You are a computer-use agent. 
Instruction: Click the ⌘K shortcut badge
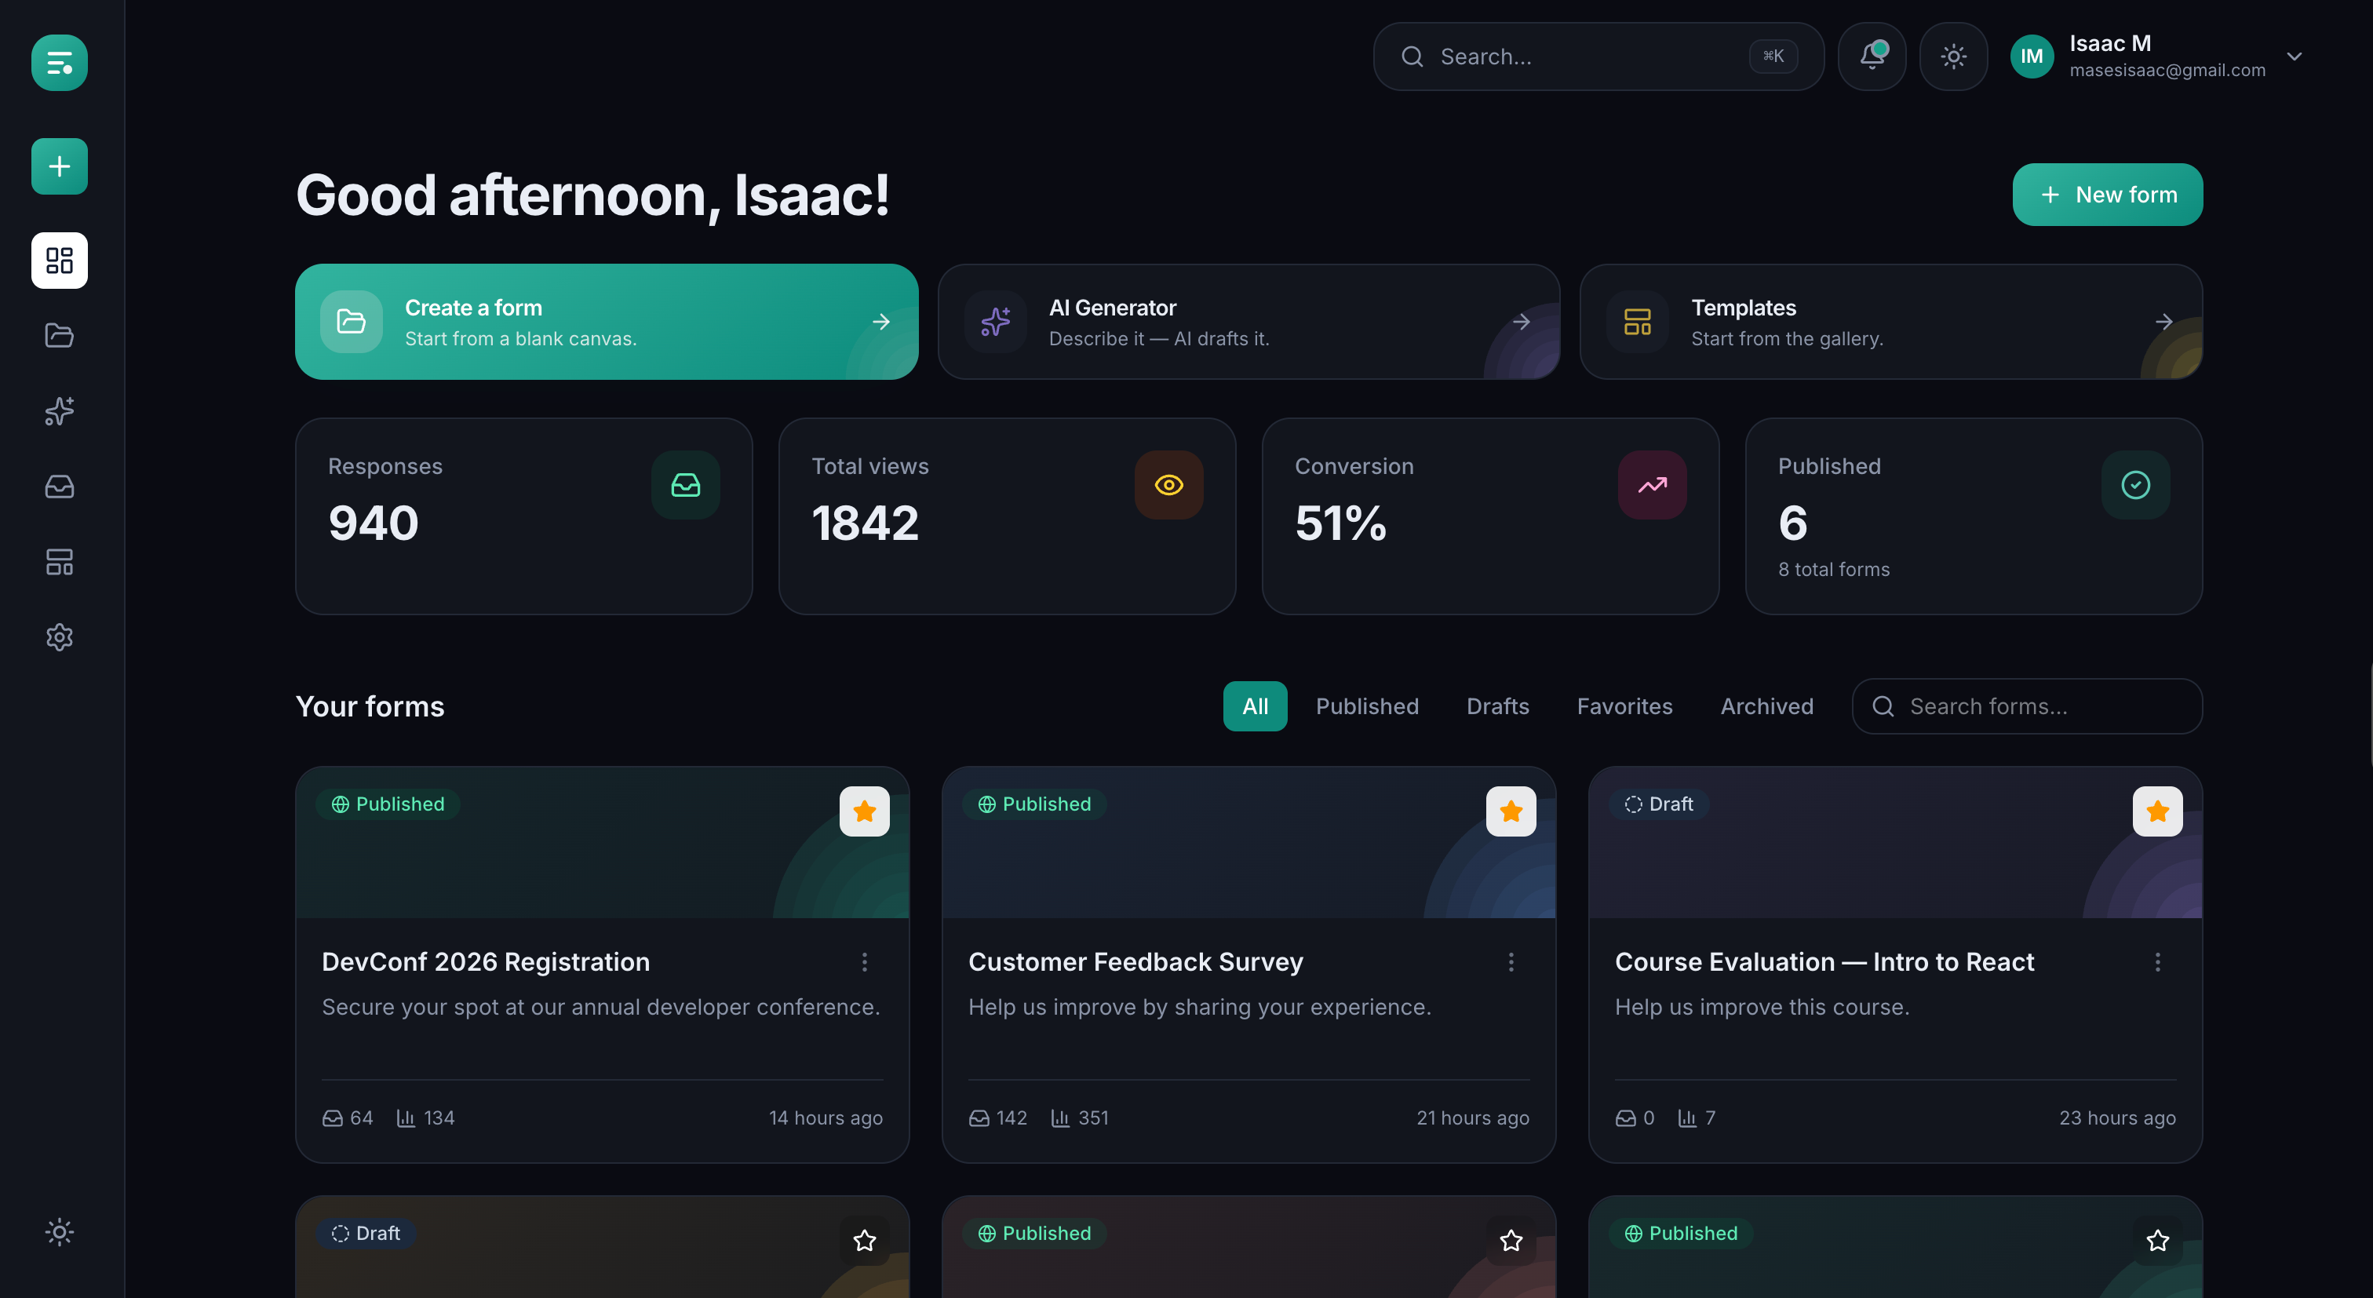(x=1773, y=57)
